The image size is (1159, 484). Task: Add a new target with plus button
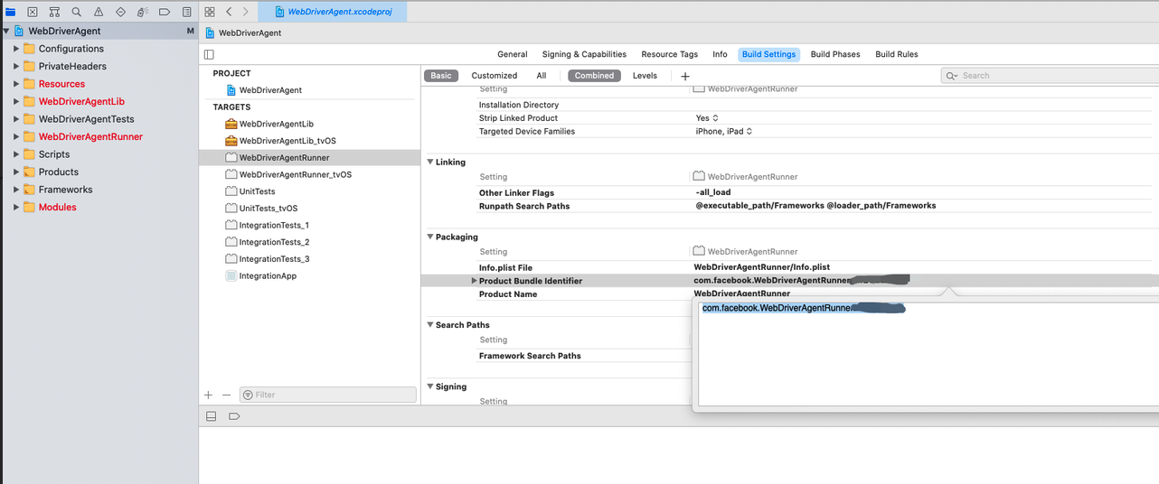(x=209, y=395)
